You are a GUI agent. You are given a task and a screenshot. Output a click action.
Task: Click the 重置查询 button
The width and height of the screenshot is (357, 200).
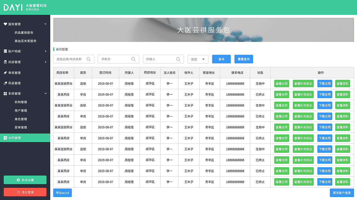[x=244, y=59]
